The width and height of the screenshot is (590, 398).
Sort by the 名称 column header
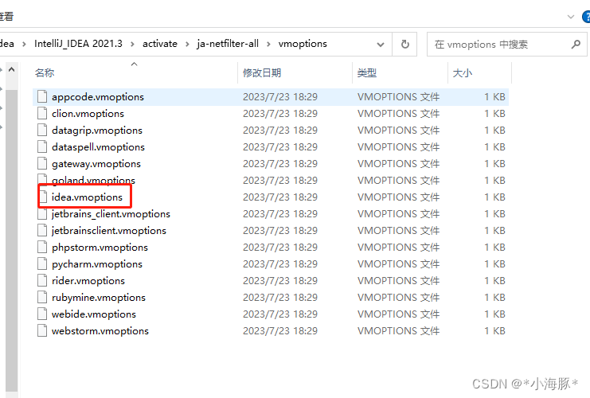tap(45, 73)
